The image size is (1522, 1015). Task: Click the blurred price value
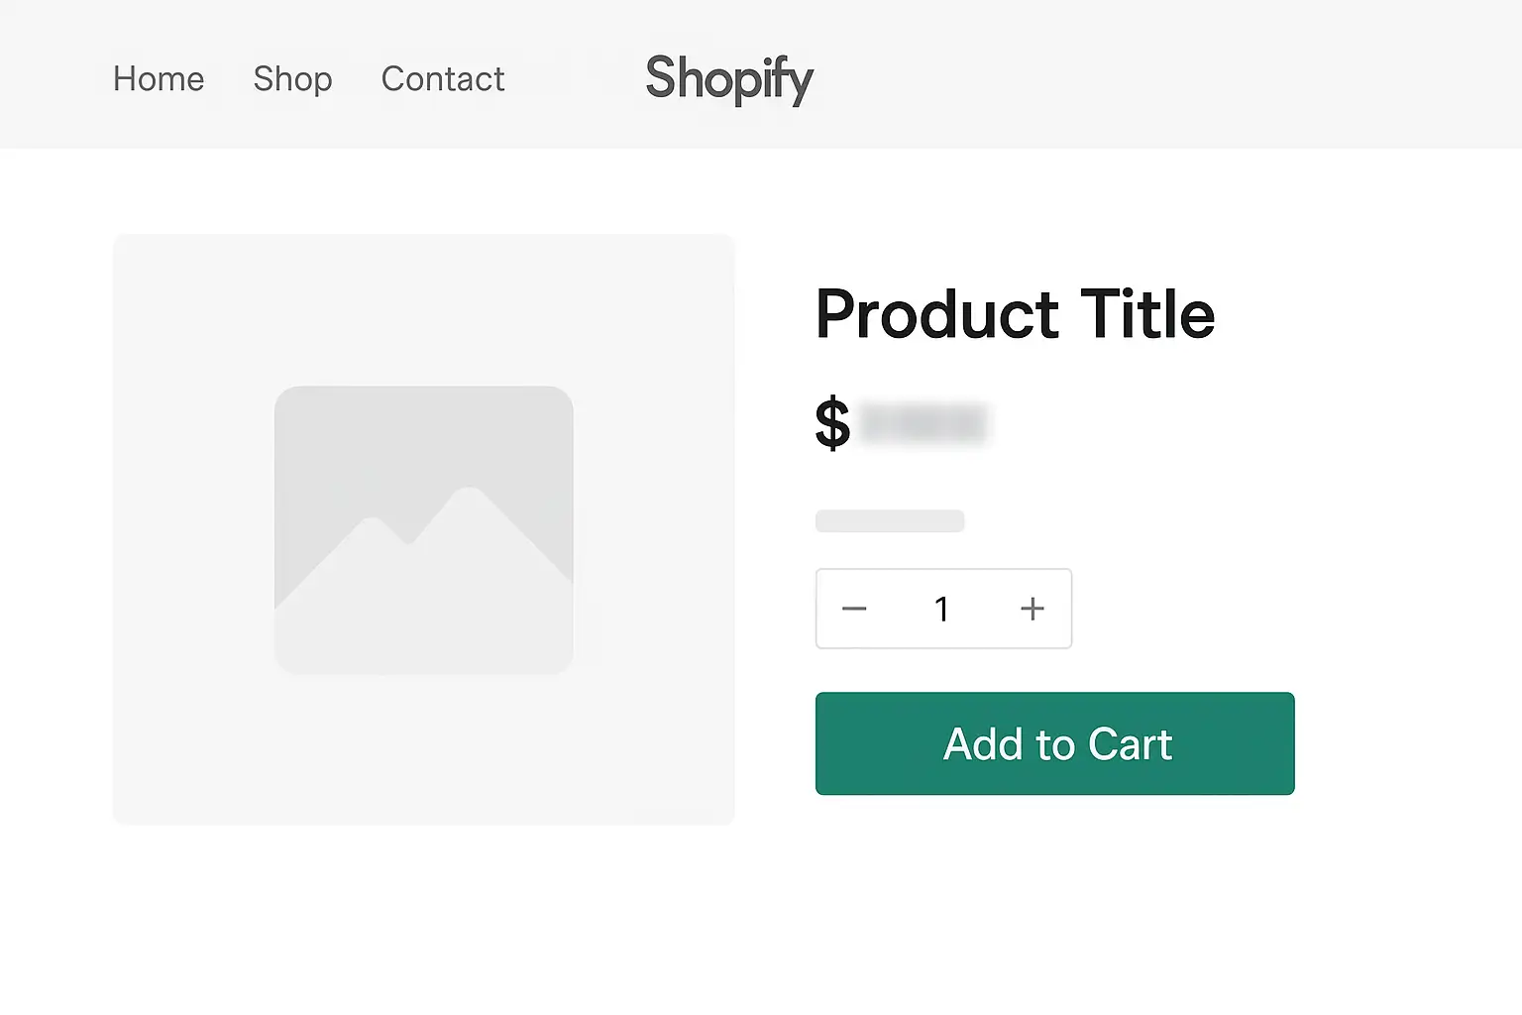(x=926, y=422)
